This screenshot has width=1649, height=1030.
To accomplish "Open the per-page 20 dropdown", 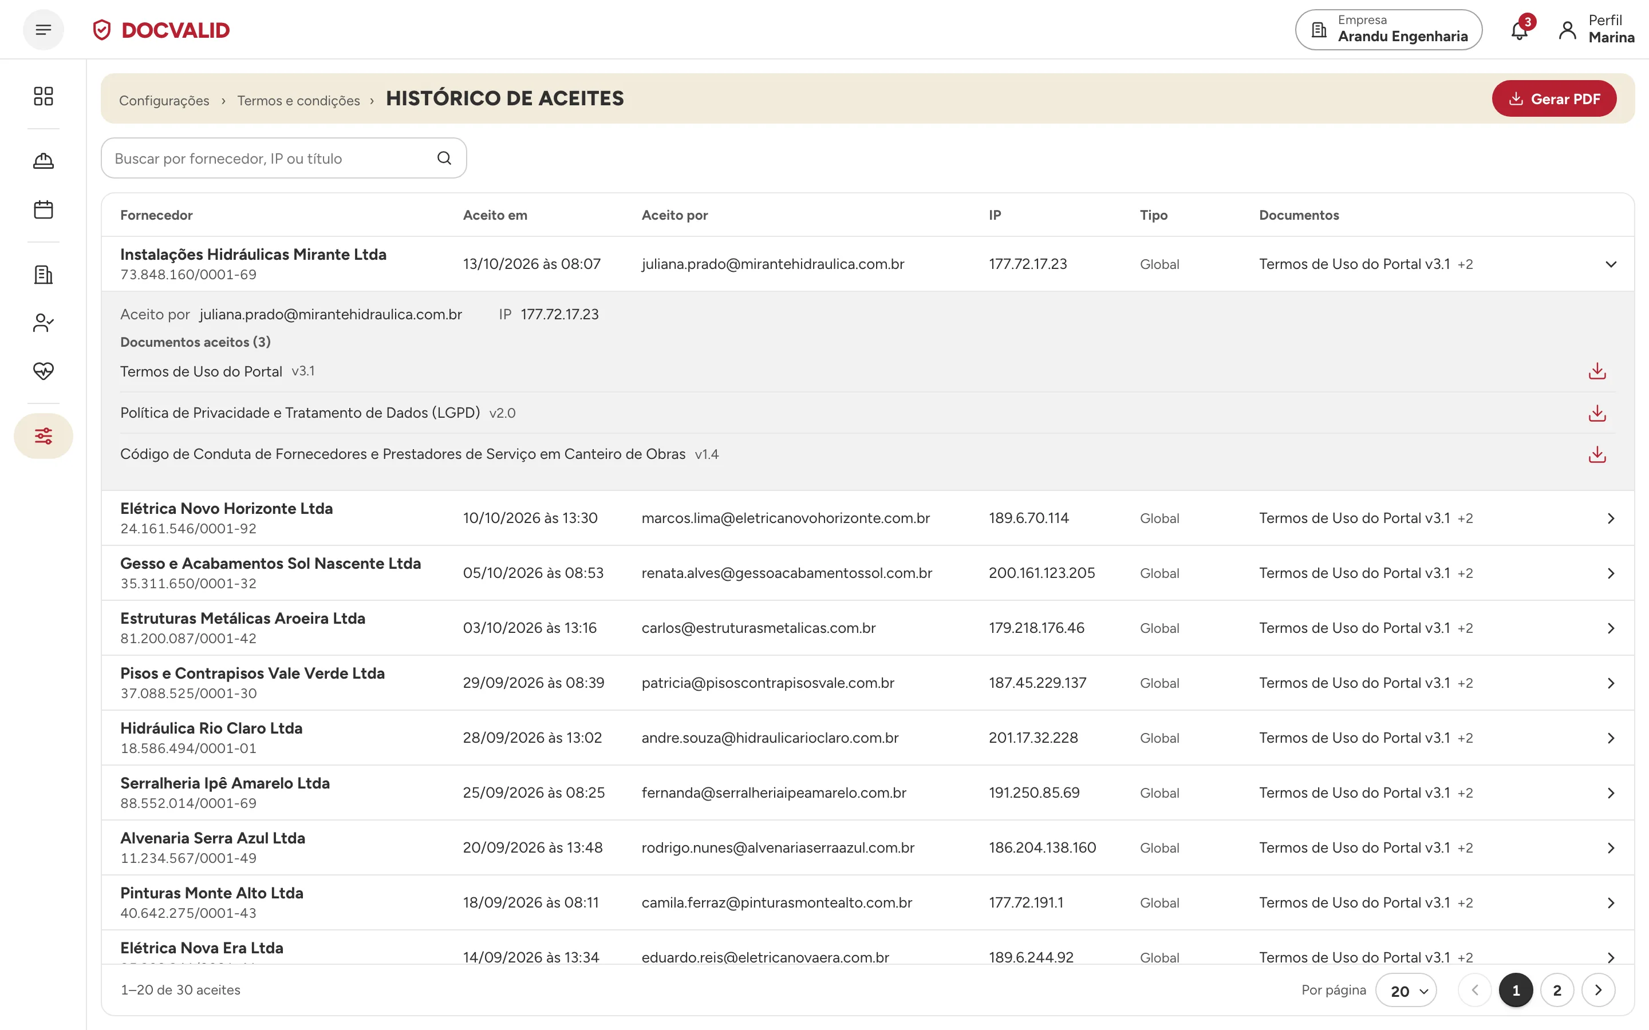I will 1406,991.
